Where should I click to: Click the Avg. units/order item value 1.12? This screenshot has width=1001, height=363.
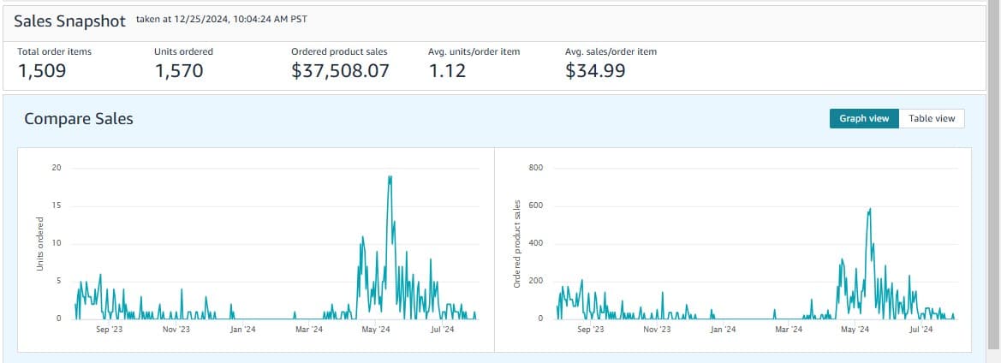tap(447, 71)
